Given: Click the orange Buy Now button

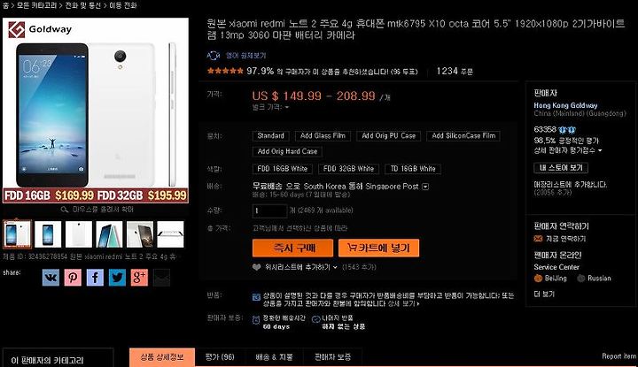Looking at the screenshot, I should click(292, 248).
